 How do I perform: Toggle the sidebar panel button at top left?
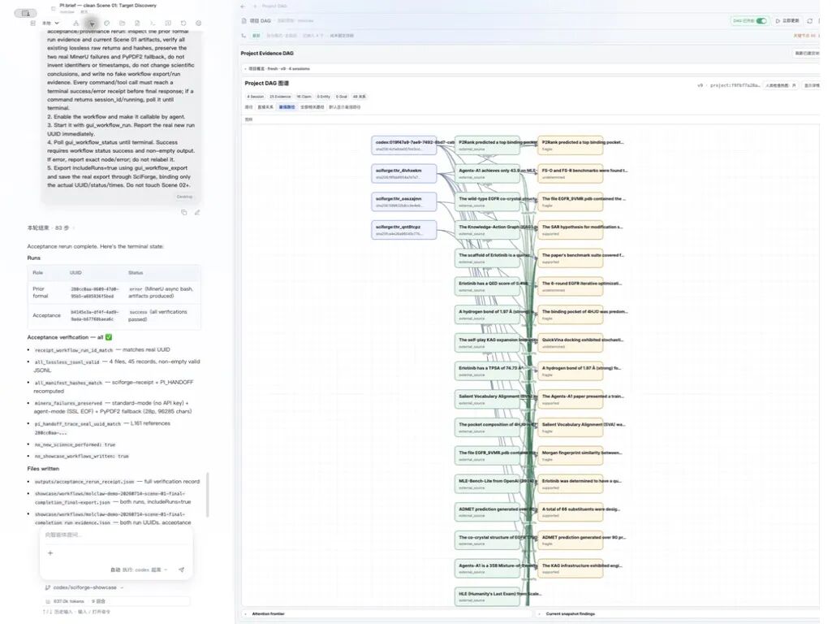coord(25,13)
